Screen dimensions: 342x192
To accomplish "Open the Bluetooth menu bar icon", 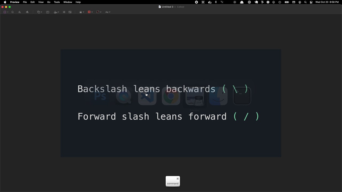I will coord(216,2).
